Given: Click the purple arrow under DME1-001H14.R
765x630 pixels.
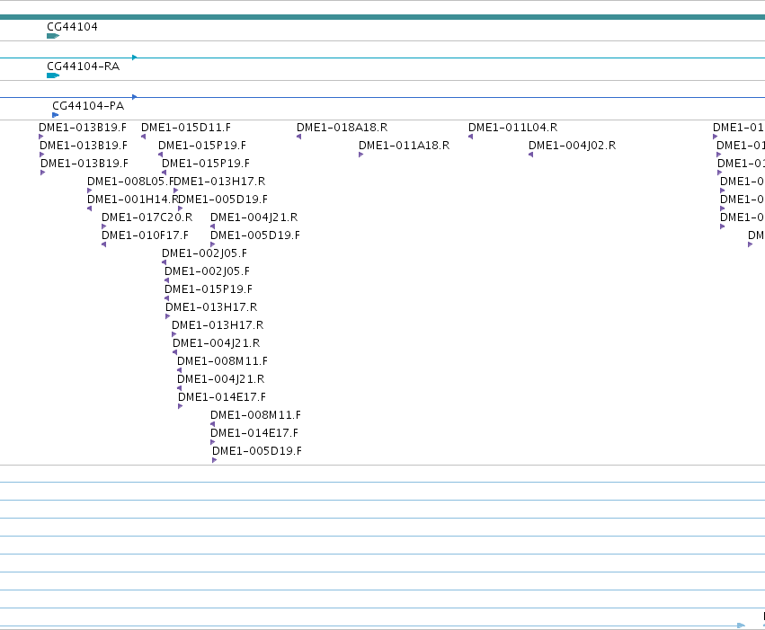Looking at the screenshot, I should click(x=89, y=209).
